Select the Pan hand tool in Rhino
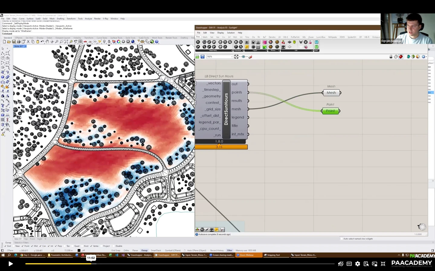The width and height of the screenshot is (435, 271). tap(47, 42)
